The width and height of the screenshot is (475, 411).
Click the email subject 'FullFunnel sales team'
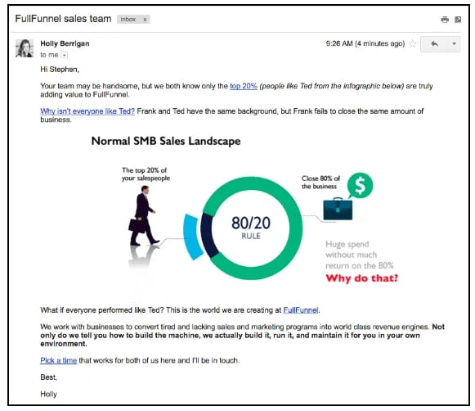tap(63, 19)
